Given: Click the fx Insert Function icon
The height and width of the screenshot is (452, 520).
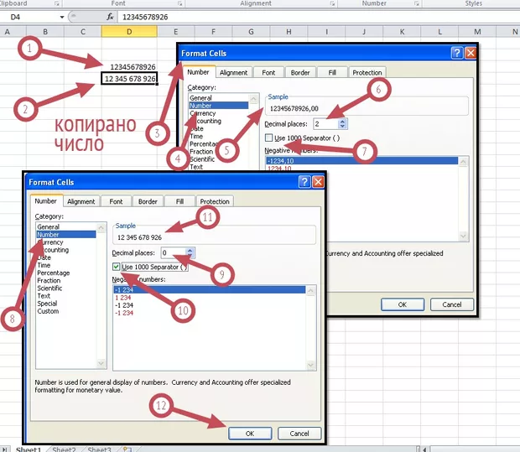Looking at the screenshot, I should tap(110, 17).
